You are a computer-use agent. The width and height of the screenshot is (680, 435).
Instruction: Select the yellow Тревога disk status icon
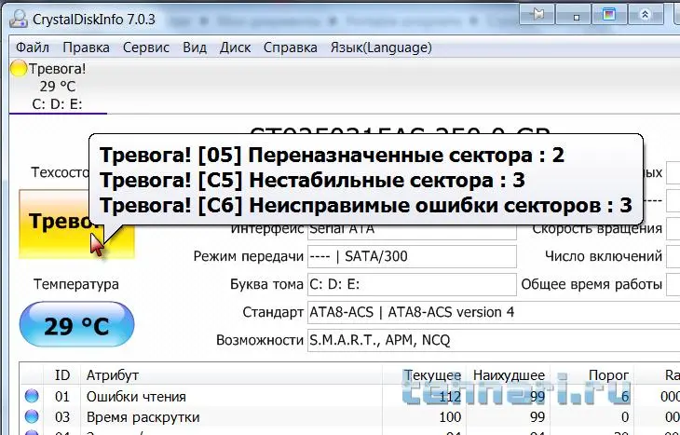click(19, 69)
